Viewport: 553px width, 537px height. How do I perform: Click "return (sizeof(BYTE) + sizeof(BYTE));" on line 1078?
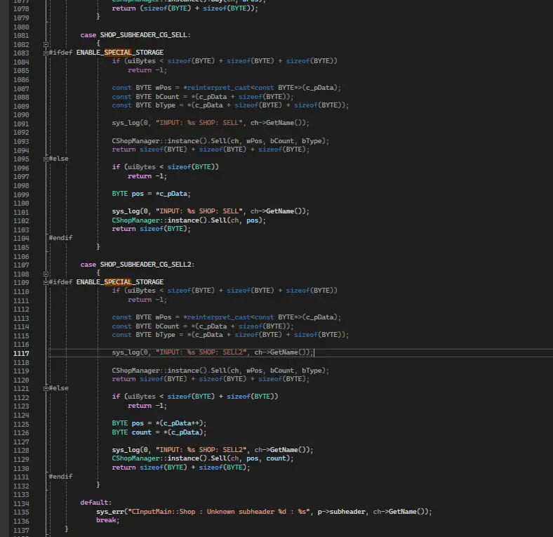coord(185,8)
